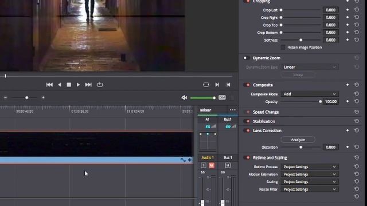This screenshot has height=206, width=367.
Task: Reset the Retime and Scaling section
Action: (x=357, y=158)
